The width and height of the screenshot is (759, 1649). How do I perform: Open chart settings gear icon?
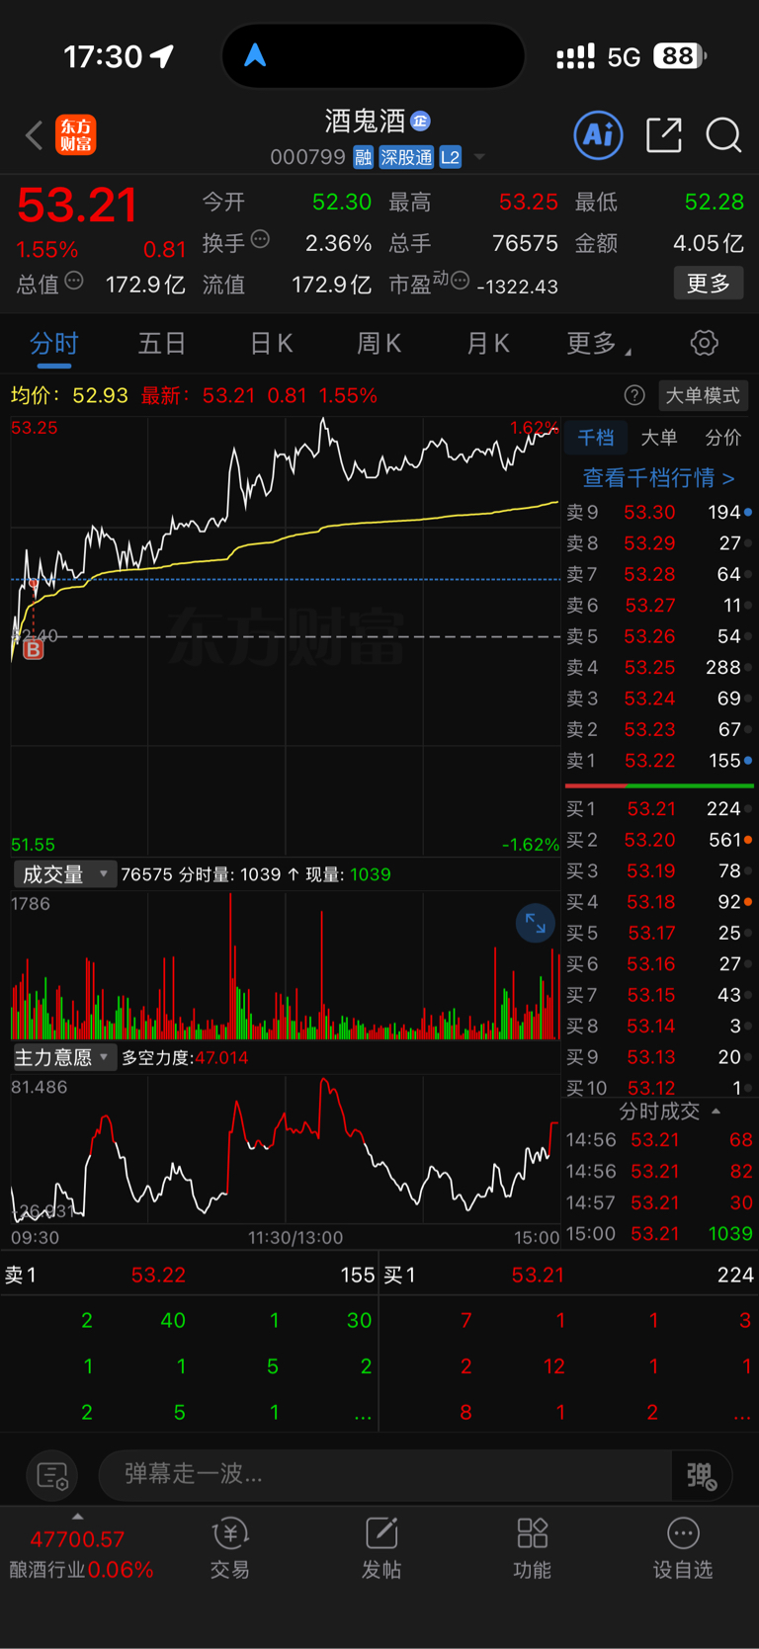(704, 343)
